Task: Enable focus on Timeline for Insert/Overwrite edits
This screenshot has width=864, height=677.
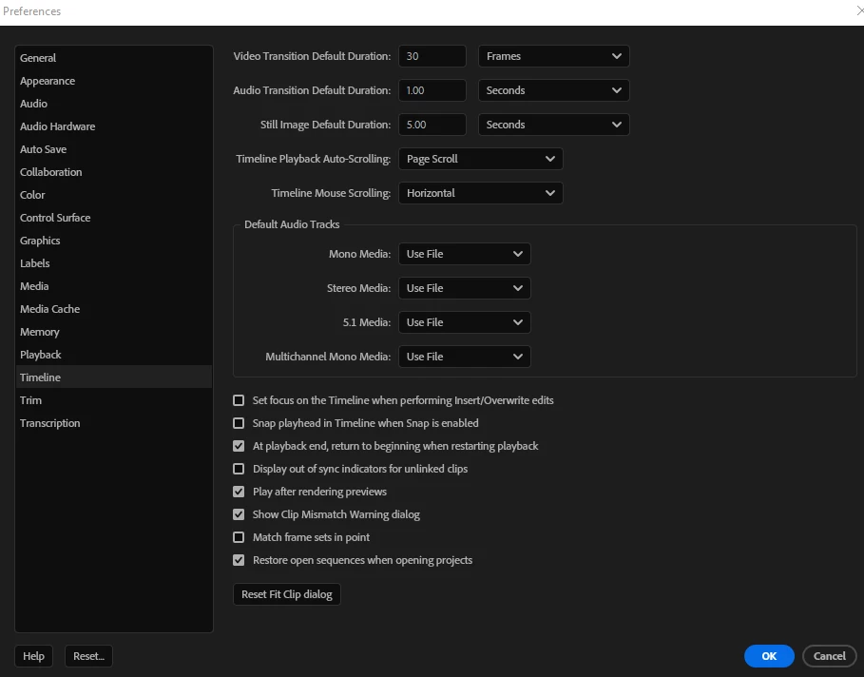Action: click(239, 400)
